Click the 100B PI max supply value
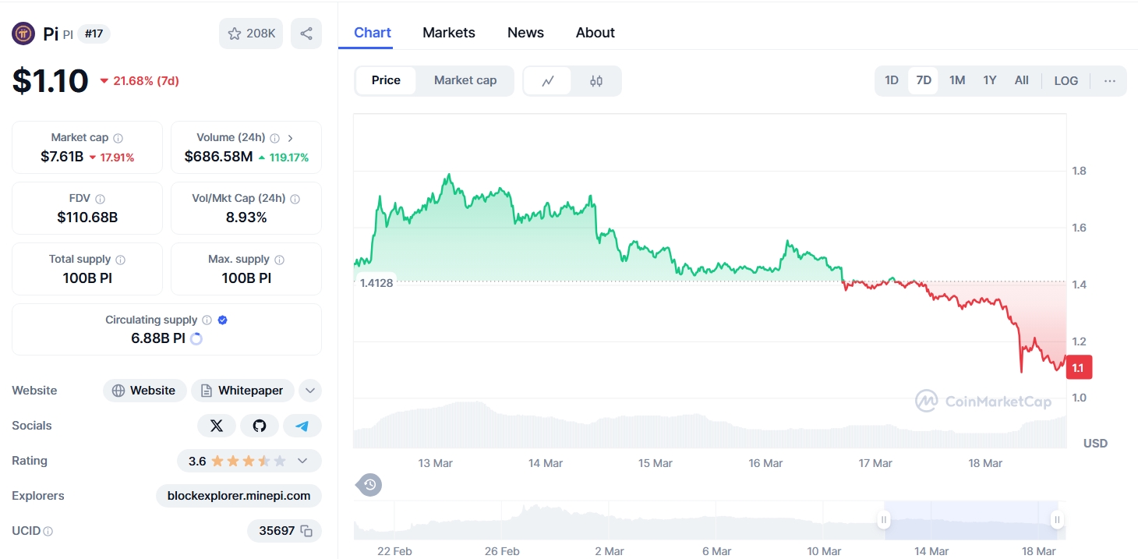The image size is (1138, 559). tap(246, 278)
